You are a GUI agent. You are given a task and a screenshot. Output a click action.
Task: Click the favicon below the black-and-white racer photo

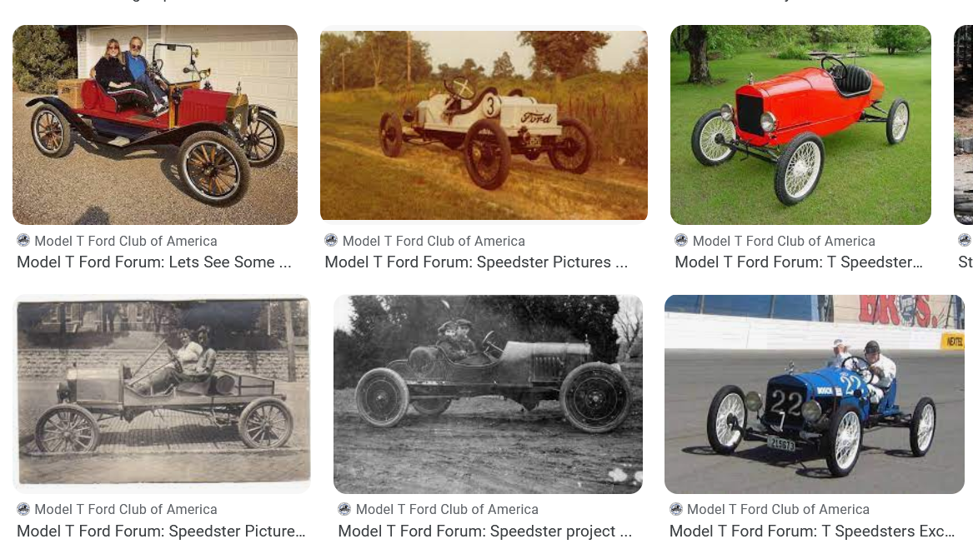pyautogui.click(x=344, y=509)
